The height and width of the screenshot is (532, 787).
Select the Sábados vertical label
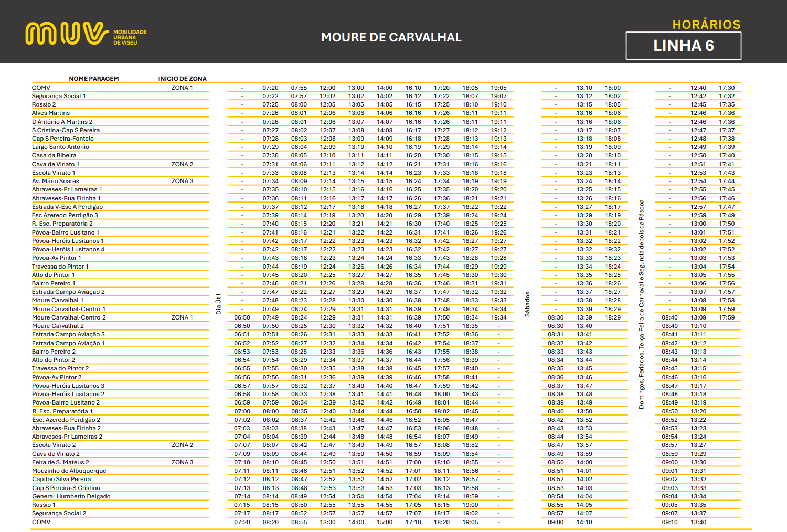click(527, 304)
